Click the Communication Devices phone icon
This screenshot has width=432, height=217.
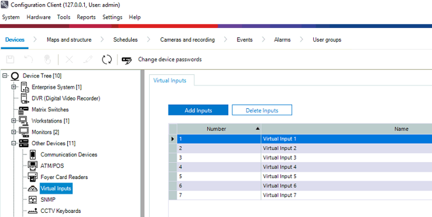point(33,154)
